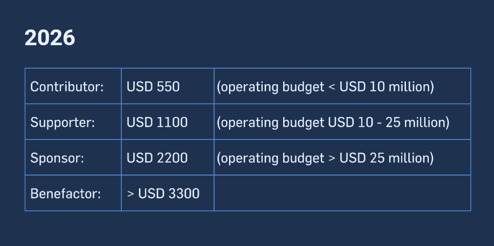494x246 pixels.
Task: Select "USD 10 million" in Contributor row
Action: 385,87
